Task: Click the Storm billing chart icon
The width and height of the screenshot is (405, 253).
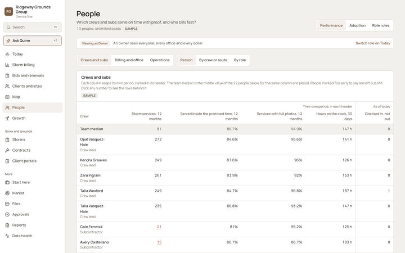Action: coord(7,65)
